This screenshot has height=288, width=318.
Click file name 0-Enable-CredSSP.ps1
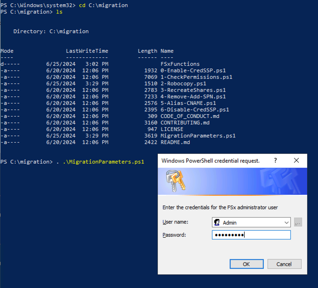pyautogui.click(x=193, y=70)
